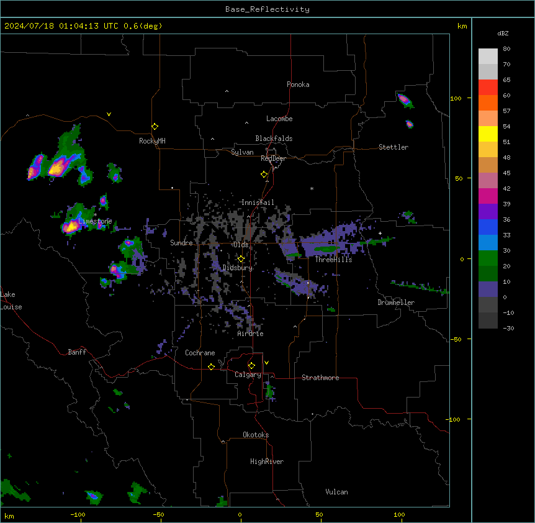Click the yellow diamond marker beside RockyMH
The height and width of the screenshot is (523, 535).
pos(155,127)
